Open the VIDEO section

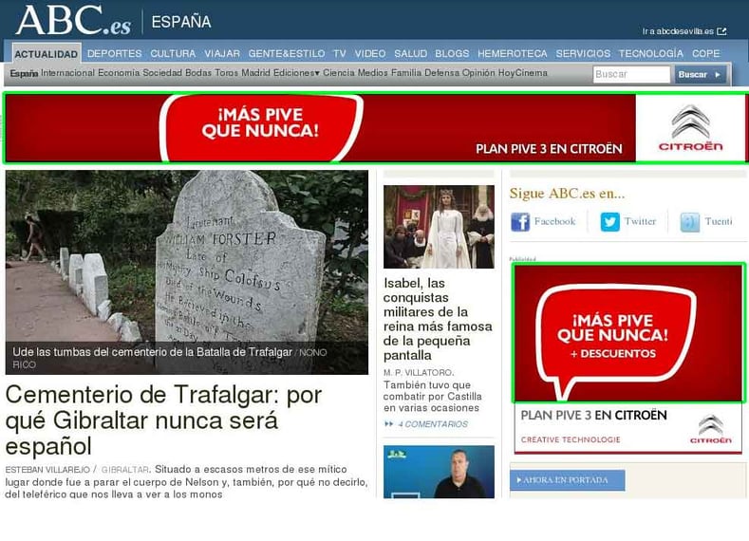(370, 53)
